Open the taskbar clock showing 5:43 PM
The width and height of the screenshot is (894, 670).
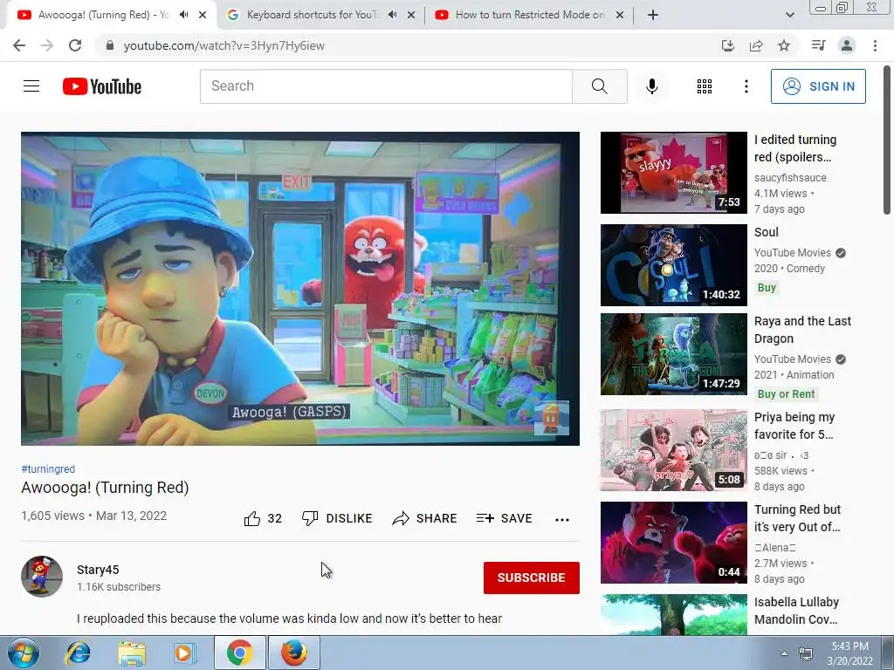point(849,653)
